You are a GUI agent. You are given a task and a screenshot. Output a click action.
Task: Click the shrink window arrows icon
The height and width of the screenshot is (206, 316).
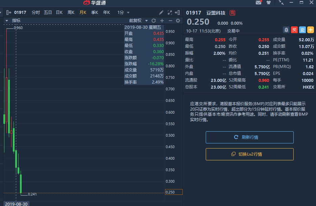281,2
